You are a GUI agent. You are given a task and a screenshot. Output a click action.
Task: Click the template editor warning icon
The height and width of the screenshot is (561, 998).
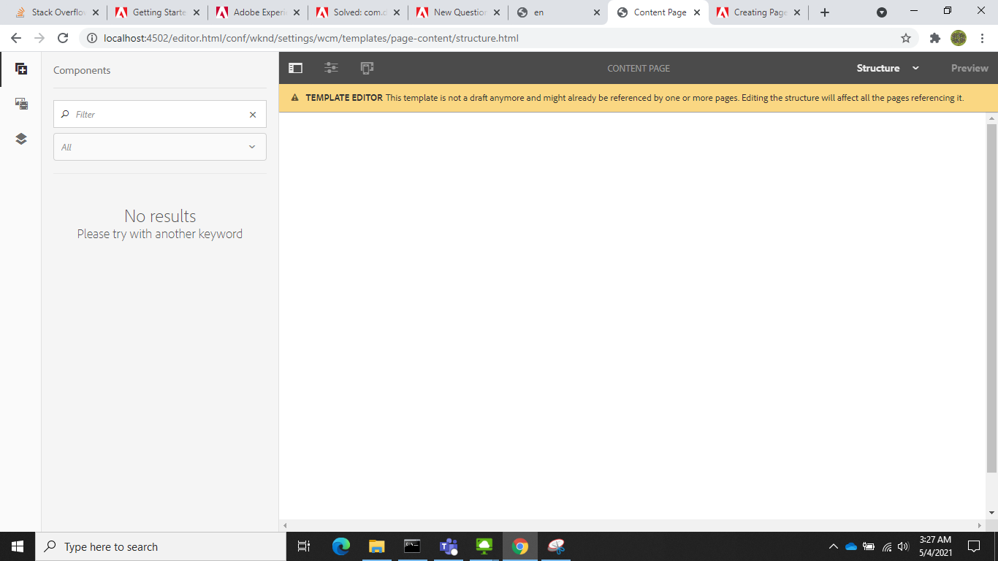coord(296,97)
